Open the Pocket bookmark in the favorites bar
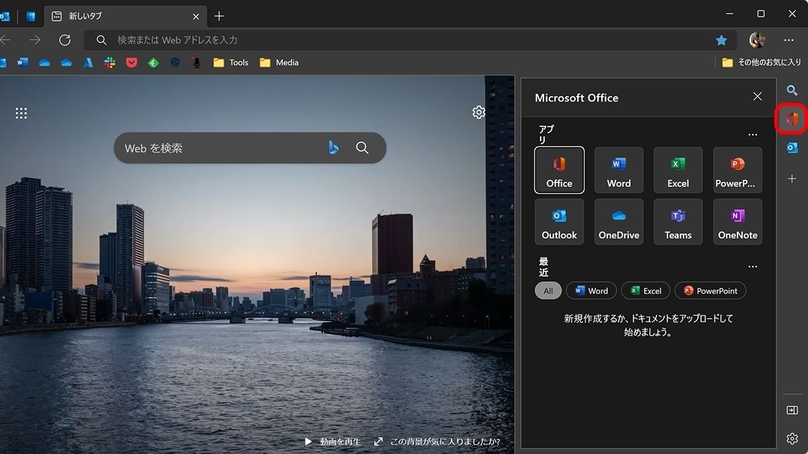 point(132,63)
